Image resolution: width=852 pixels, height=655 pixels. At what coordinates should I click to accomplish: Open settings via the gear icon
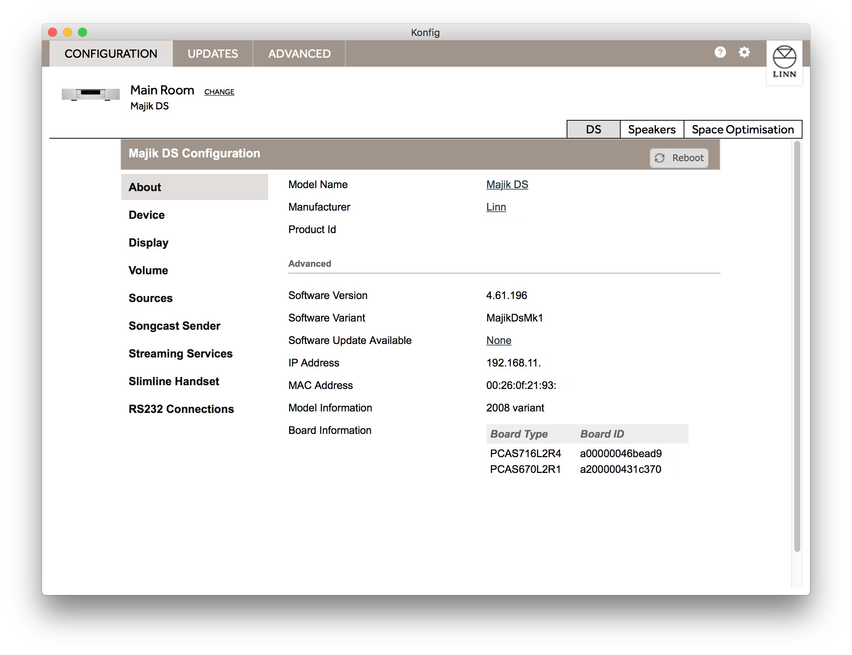744,52
